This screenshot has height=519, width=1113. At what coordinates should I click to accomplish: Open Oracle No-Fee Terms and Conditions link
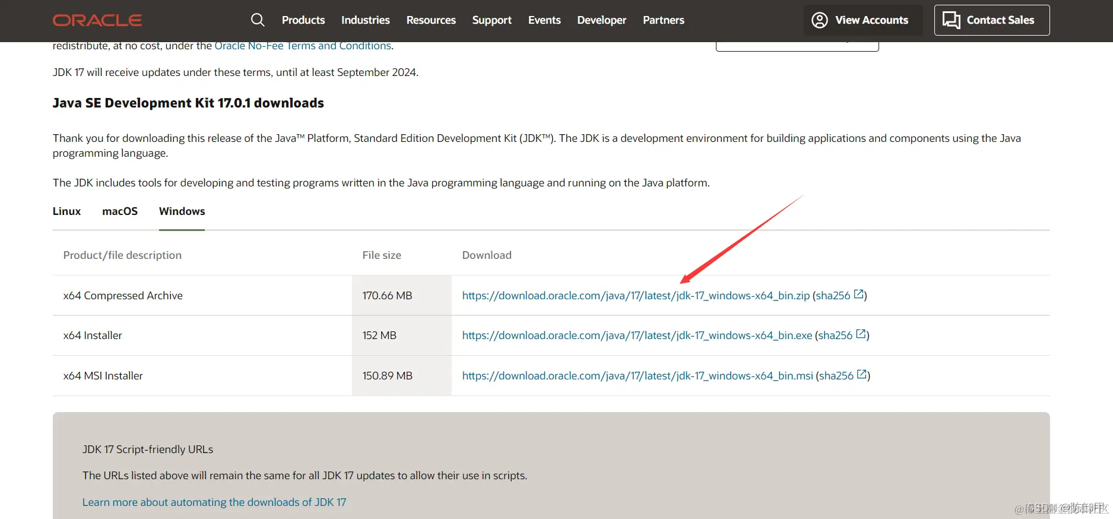[303, 46]
